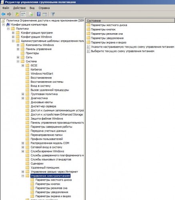Click folder icon of Параметры уведомления in right pane
The height and width of the screenshot is (200, 175).
coord(88,38)
